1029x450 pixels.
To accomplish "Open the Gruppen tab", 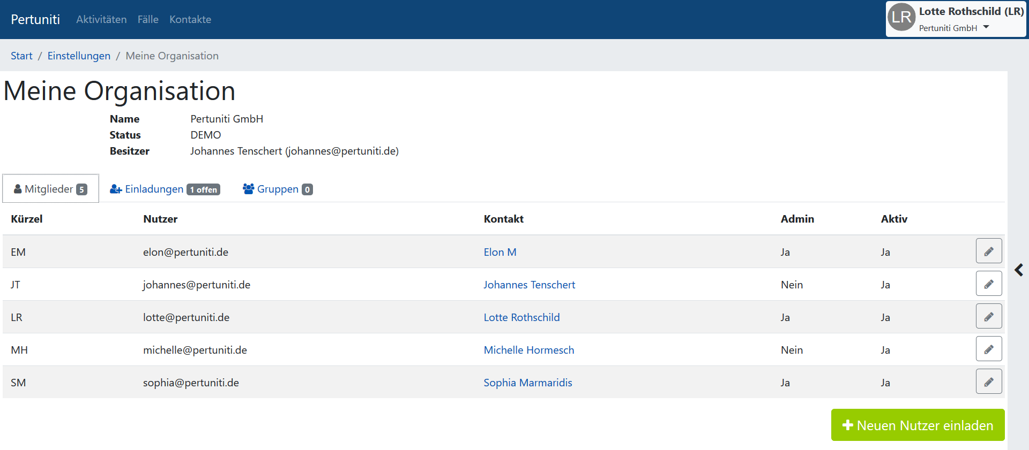I will 278,189.
